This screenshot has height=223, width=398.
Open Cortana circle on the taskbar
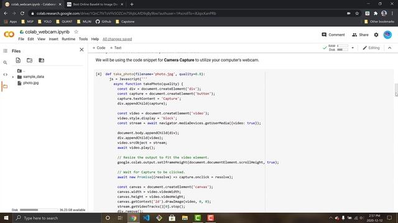coord(108,218)
